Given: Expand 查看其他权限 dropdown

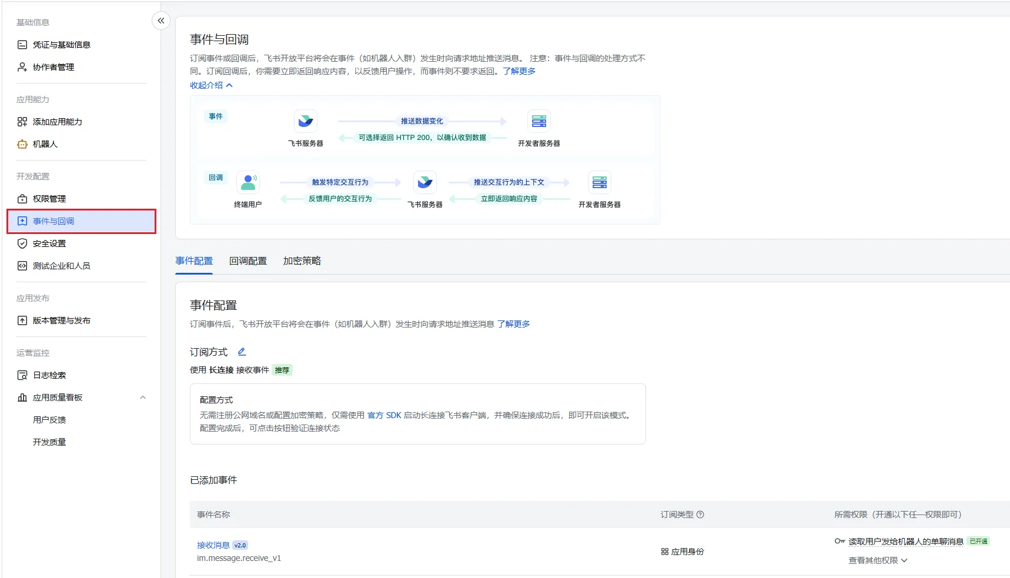Looking at the screenshot, I should (x=878, y=560).
